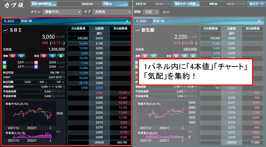Click the clock icon next to 3,050
This screenshot has width=266, height=147.
pos(57,37)
